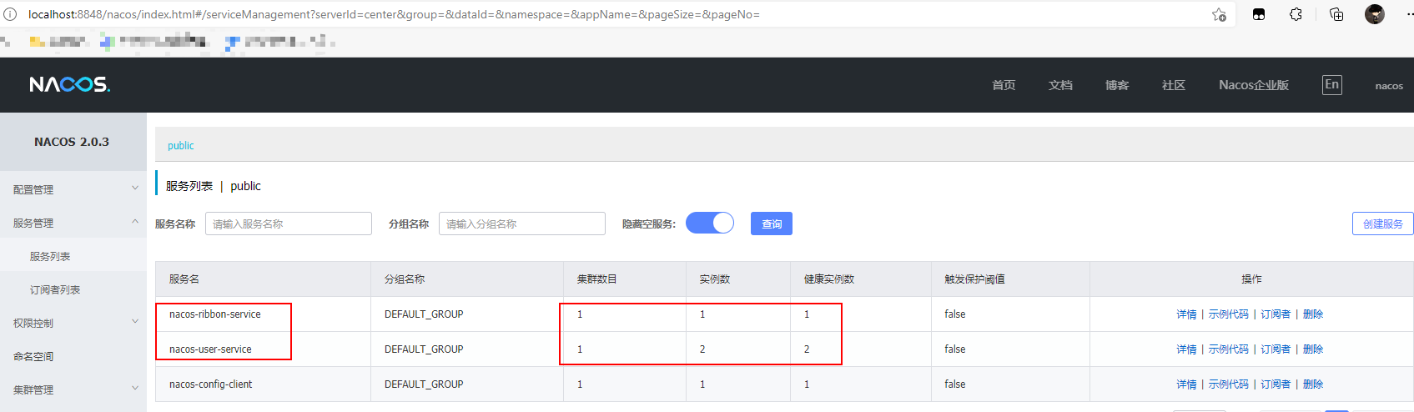Go to 文档 in top navigation

pyautogui.click(x=1060, y=85)
